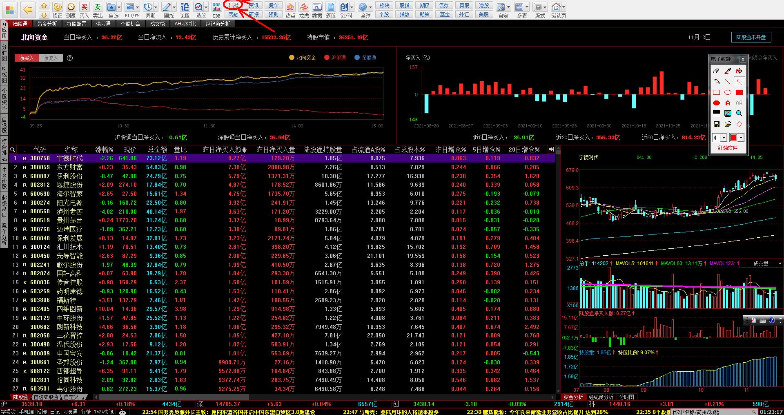Open the DDE data icon
The width and height of the screenshot is (784, 415).
pos(216,7)
